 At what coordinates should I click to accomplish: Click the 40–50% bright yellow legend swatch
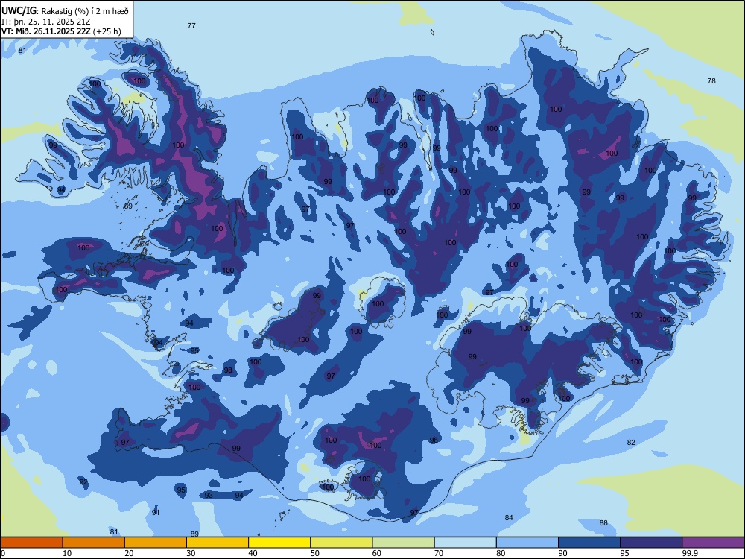pos(279,543)
